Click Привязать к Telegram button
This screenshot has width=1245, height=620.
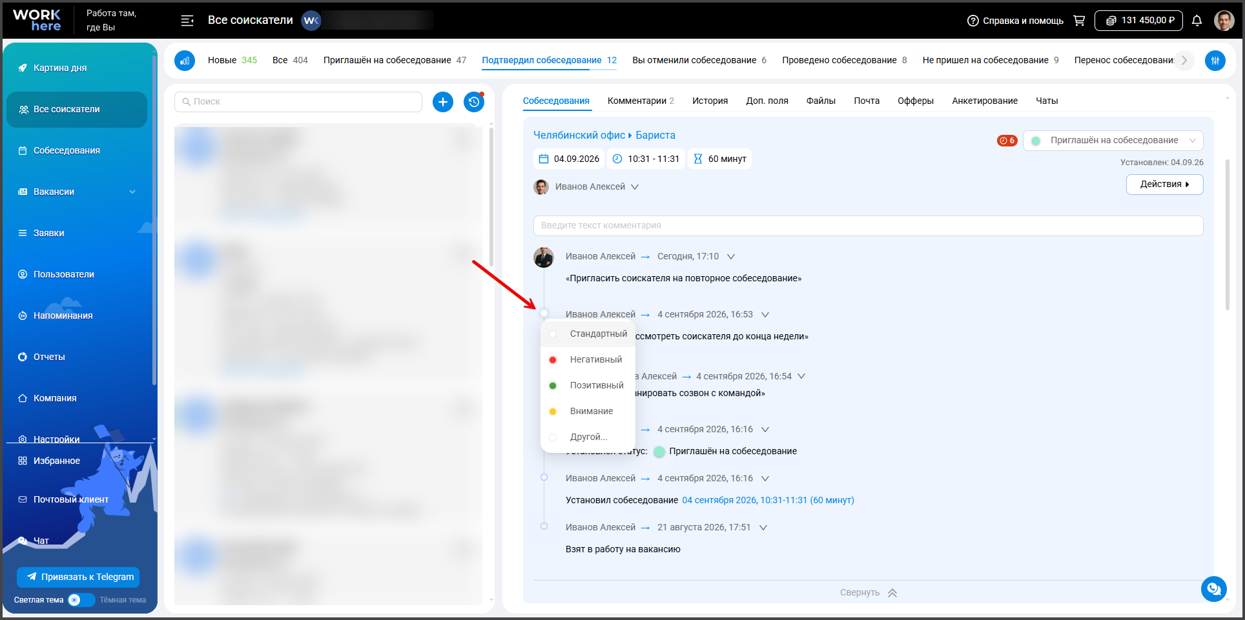[x=78, y=577]
